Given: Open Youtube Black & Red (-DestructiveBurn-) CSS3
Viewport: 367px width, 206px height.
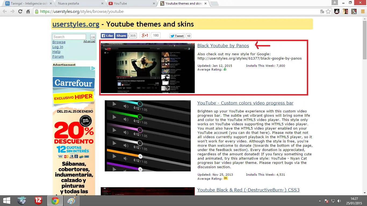Looking at the screenshot, I should coord(248,190).
